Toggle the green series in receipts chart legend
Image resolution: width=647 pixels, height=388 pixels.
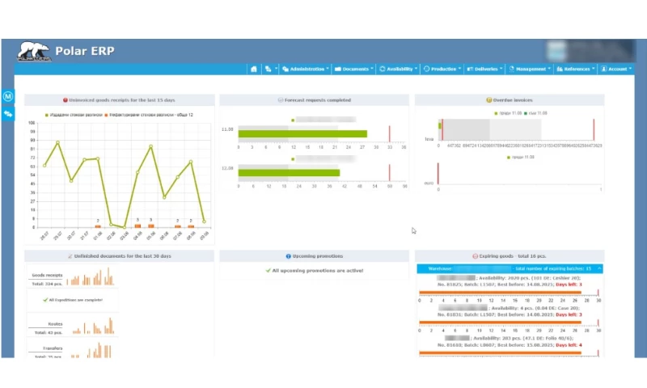[46, 115]
